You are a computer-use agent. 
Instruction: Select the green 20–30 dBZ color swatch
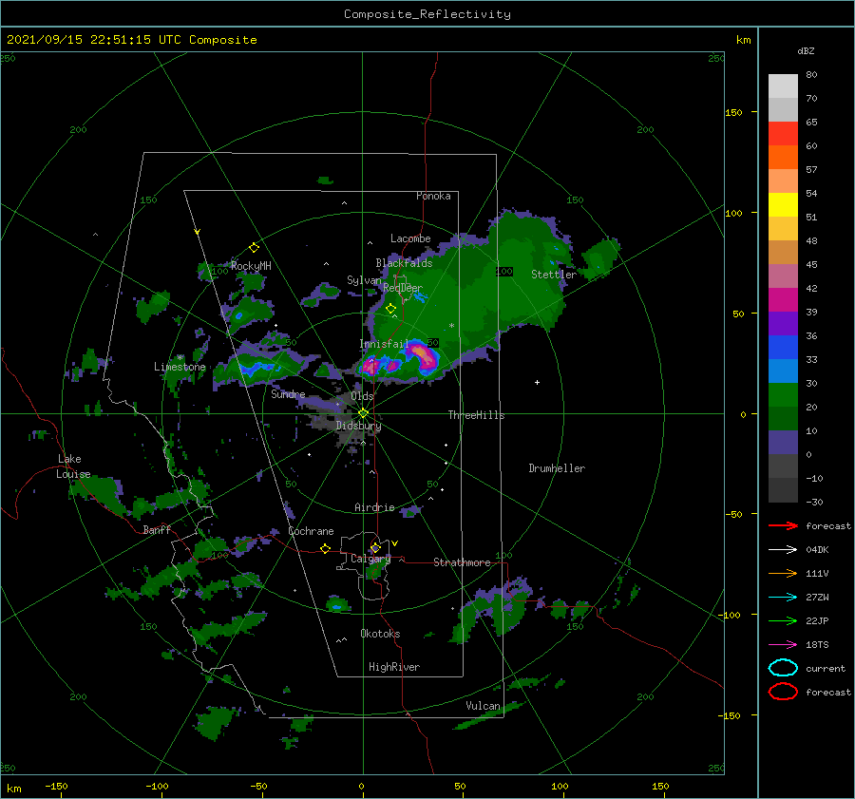coord(783,395)
